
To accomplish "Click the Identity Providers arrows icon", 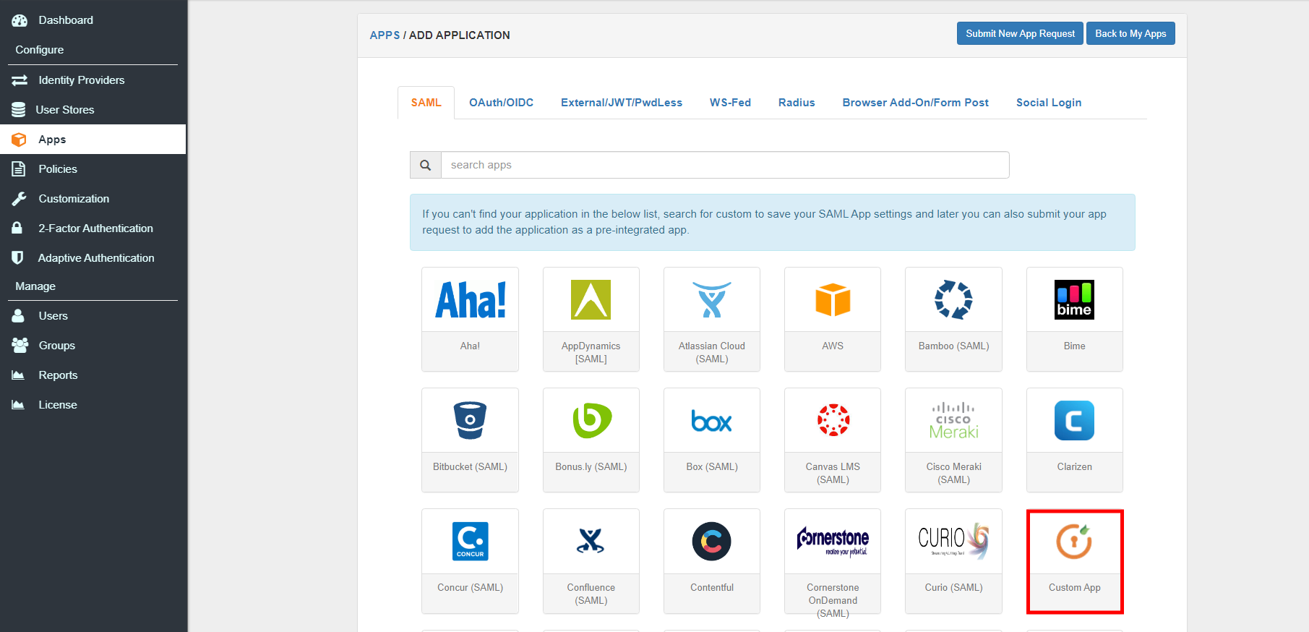I will pos(20,80).
